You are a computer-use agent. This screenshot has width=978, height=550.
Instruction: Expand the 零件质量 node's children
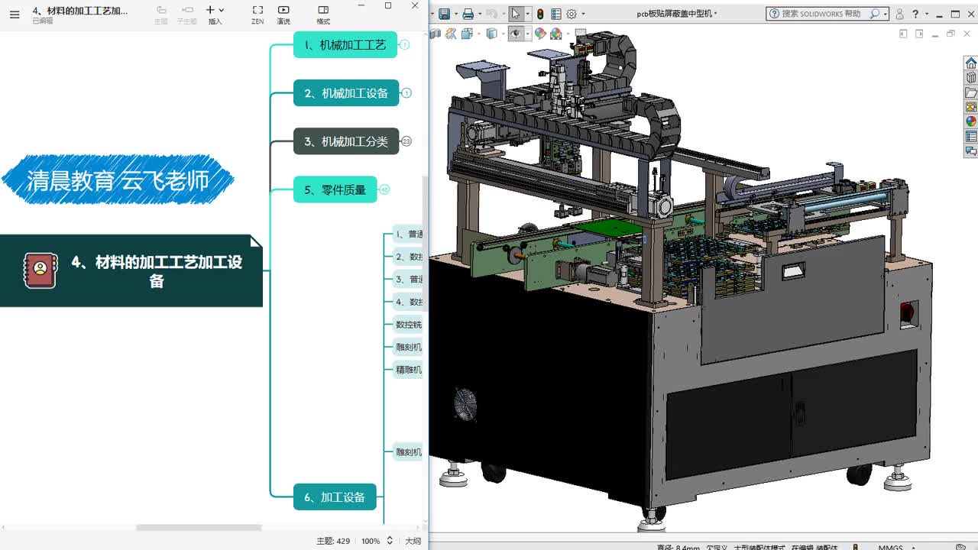coord(384,189)
